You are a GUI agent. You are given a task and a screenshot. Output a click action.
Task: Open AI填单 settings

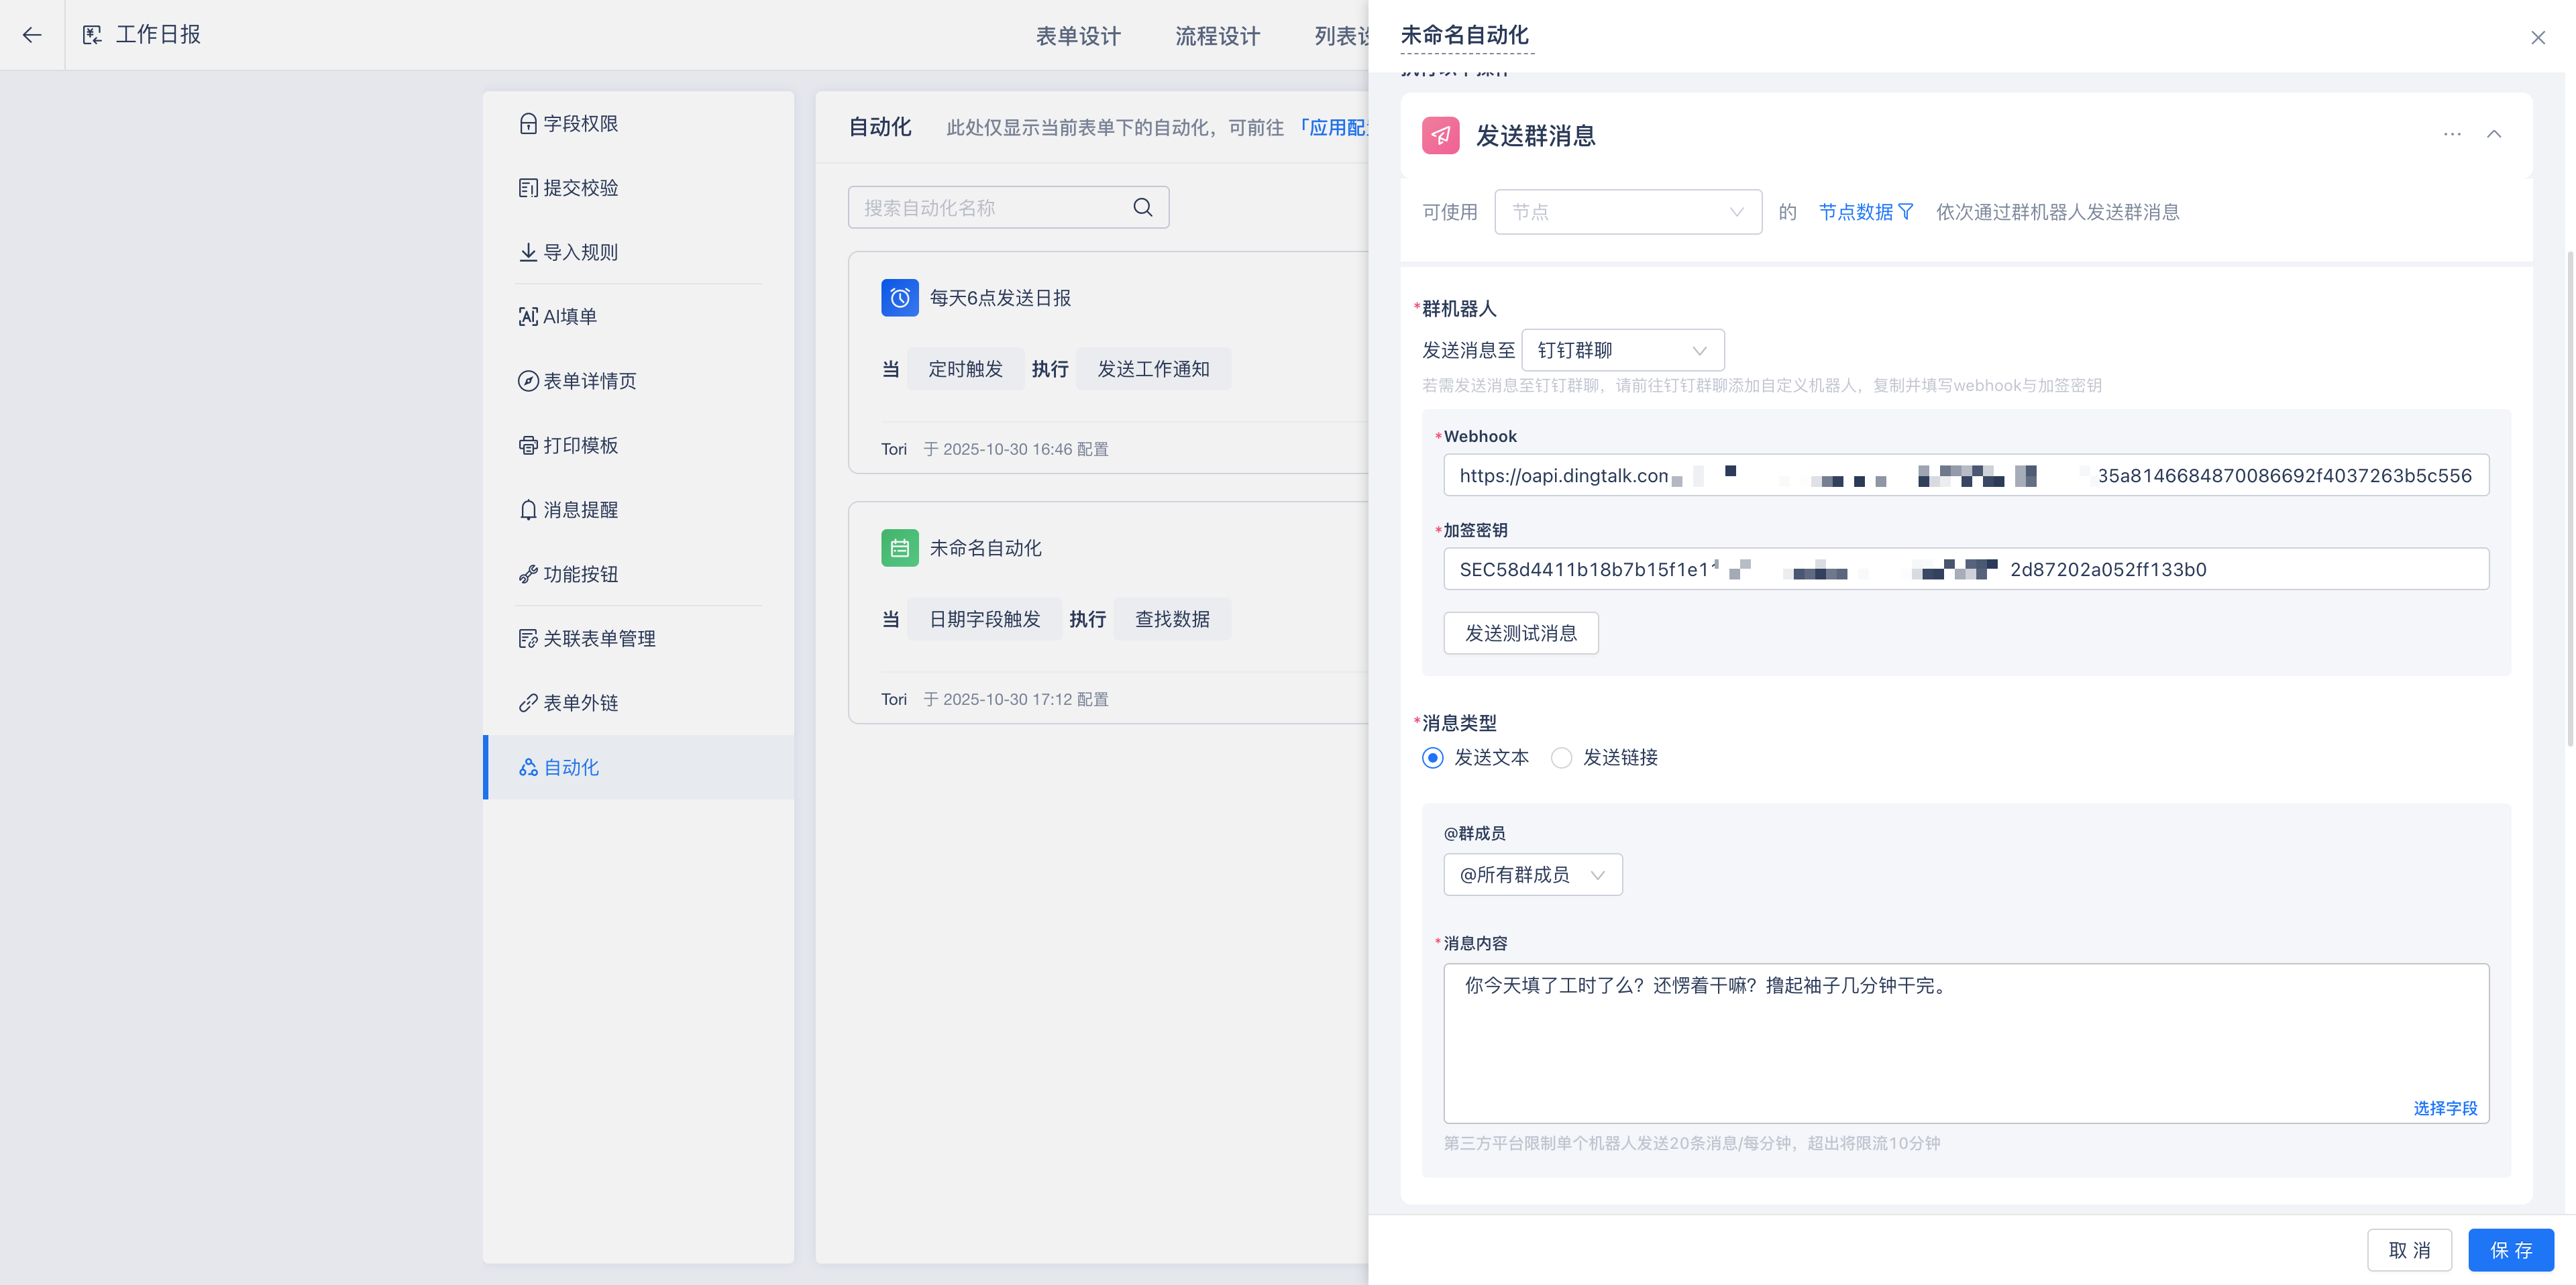[638, 316]
